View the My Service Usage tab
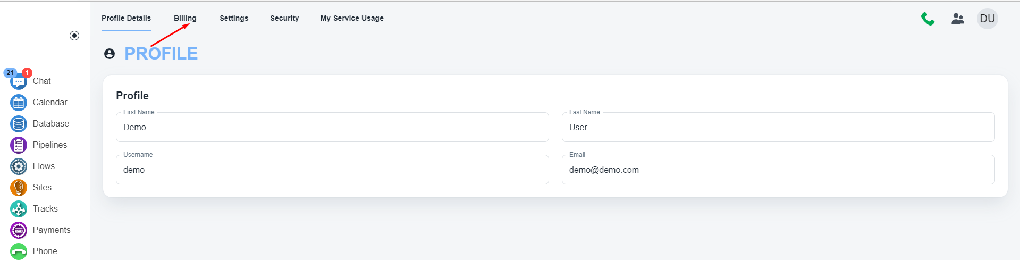The image size is (1020, 260). point(352,18)
